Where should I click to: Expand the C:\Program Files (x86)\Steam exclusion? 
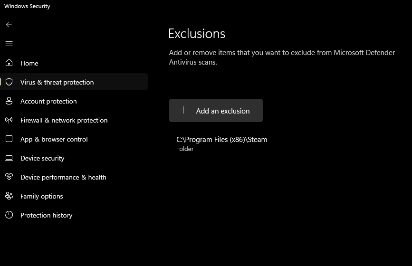221,143
